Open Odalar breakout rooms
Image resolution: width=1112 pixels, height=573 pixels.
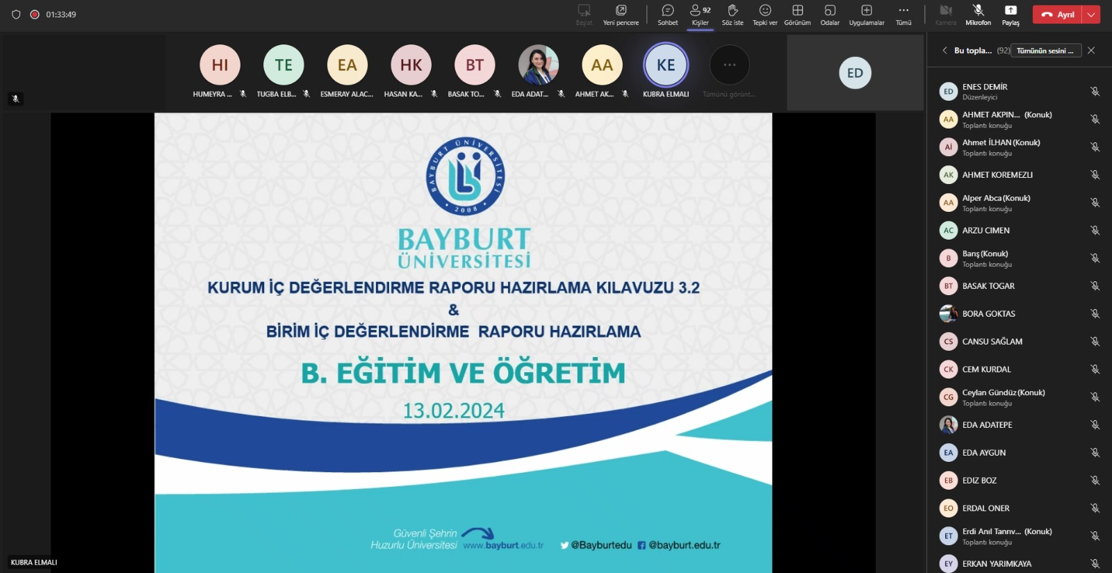[x=830, y=15]
